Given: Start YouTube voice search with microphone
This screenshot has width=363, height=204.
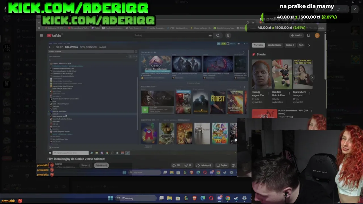Looking at the screenshot, I should pos(228,35).
